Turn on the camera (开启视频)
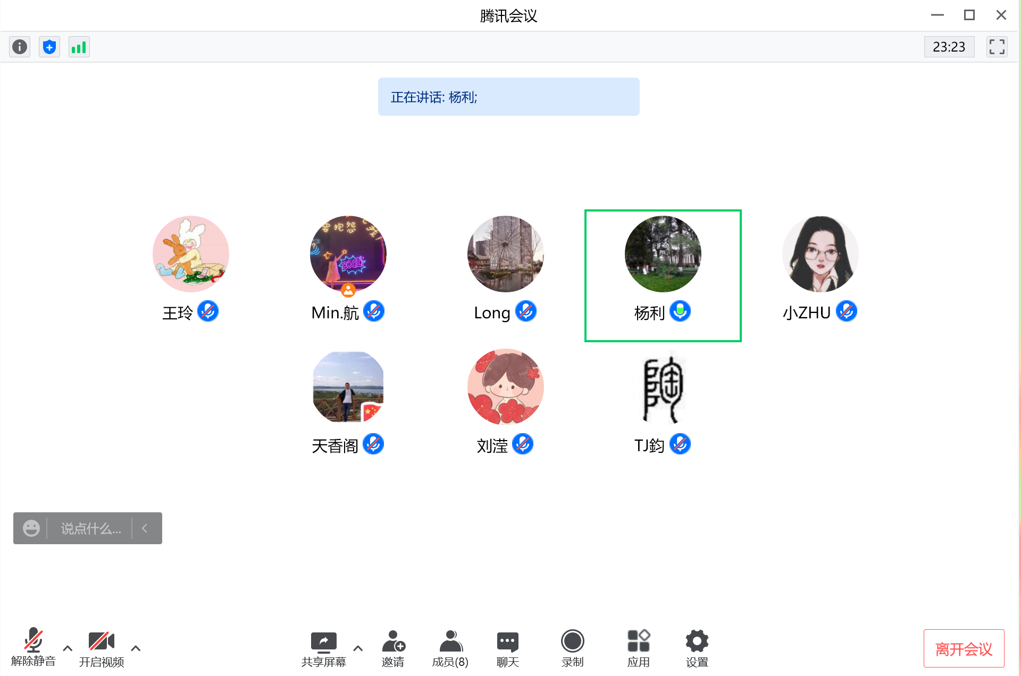The height and width of the screenshot is (676, 1021). tap(102, 648)
